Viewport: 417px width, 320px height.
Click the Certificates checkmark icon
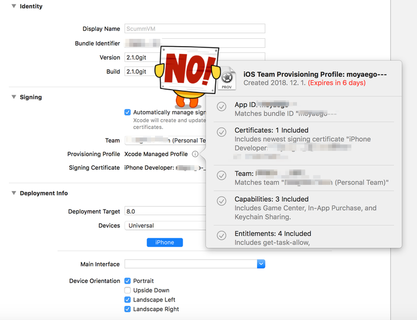pos(221,132)
